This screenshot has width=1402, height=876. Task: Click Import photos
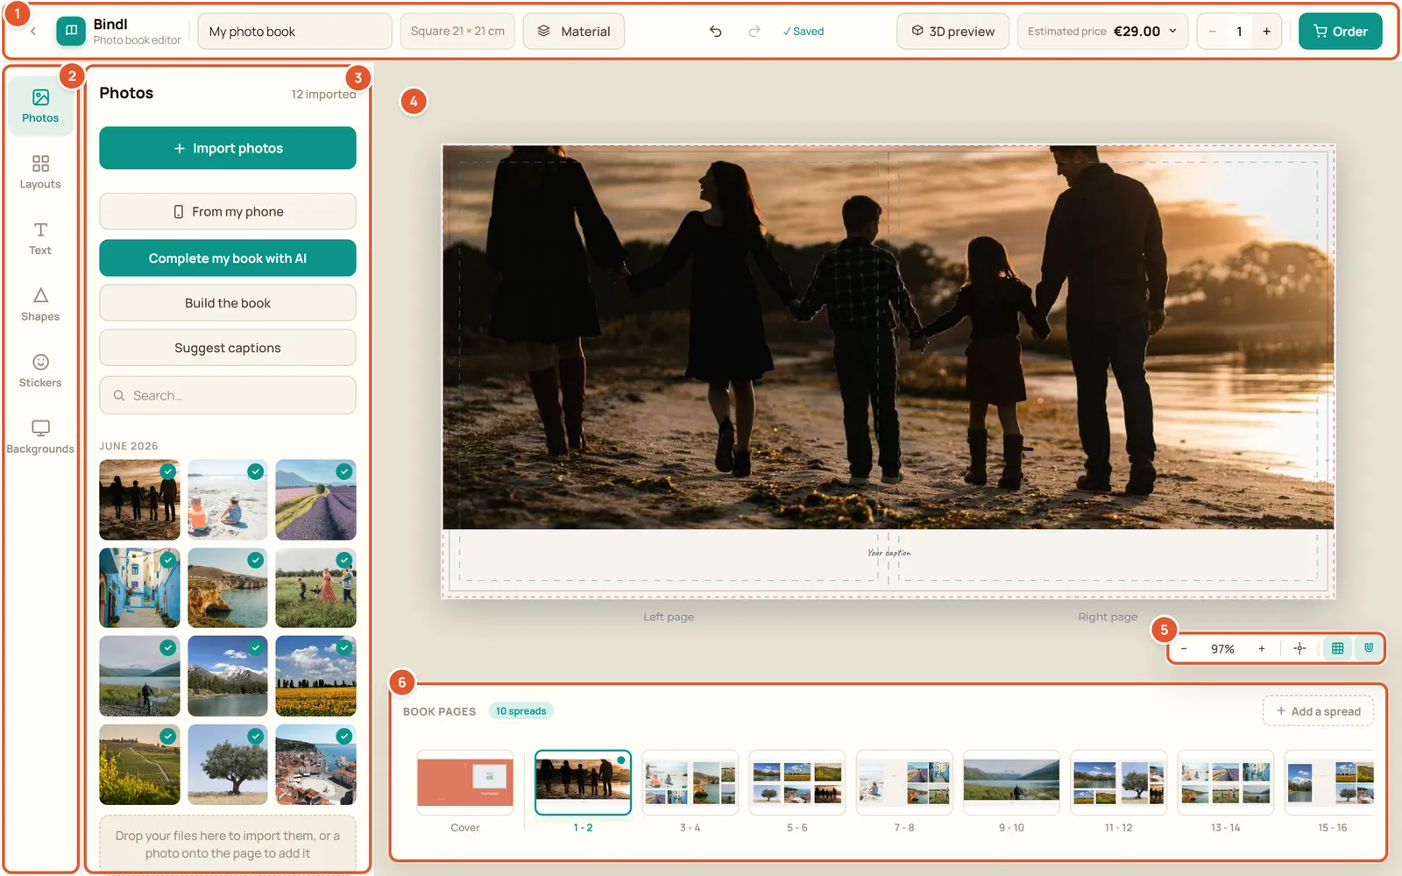coord(228,148)
